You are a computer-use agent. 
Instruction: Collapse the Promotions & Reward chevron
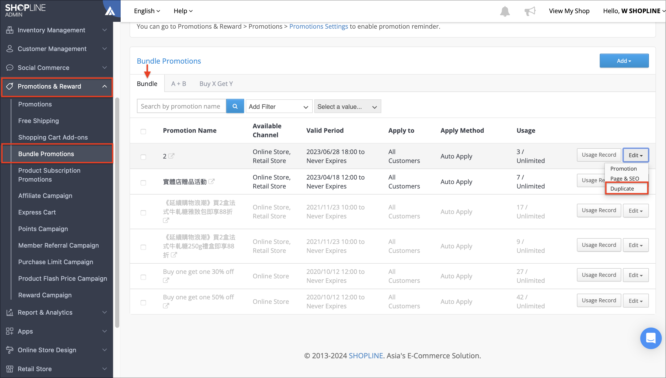click(105, 86)
